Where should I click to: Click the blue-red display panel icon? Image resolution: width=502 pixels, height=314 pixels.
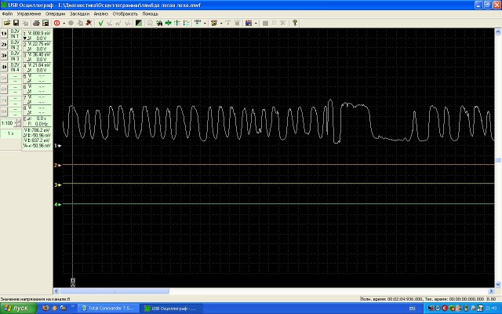pos(249,23)
